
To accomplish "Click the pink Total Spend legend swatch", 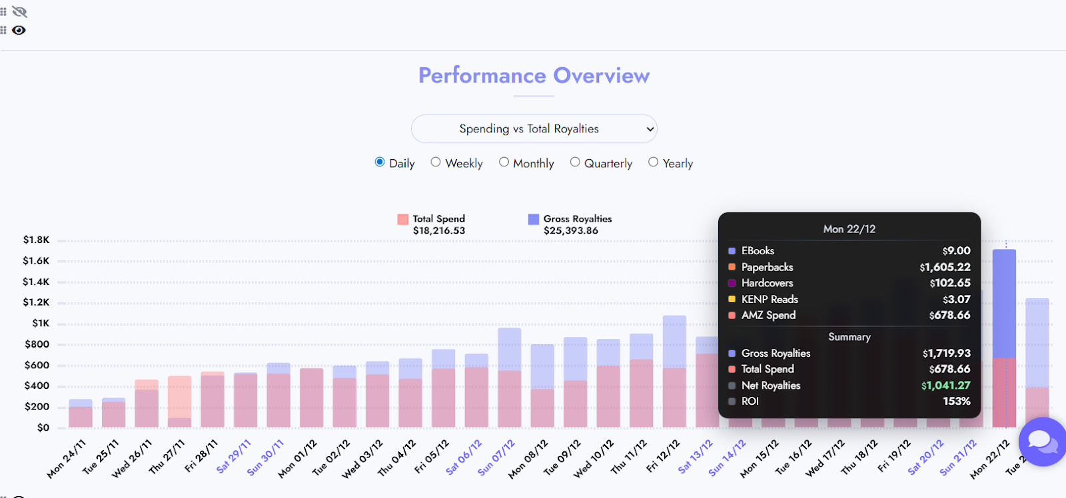I will pyautogui.click(x=402, y=218).
